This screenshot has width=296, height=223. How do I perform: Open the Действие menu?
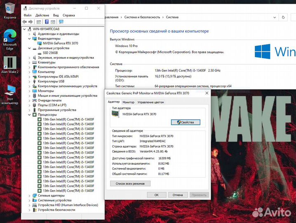coord(42,15)
